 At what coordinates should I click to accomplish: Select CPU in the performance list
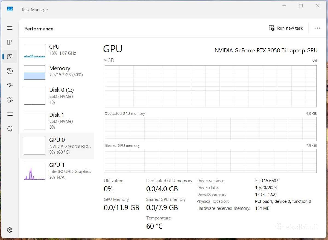[57, 51]
